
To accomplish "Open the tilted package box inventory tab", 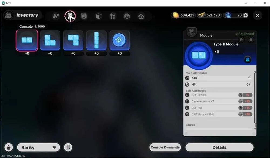I will [127, 16].
